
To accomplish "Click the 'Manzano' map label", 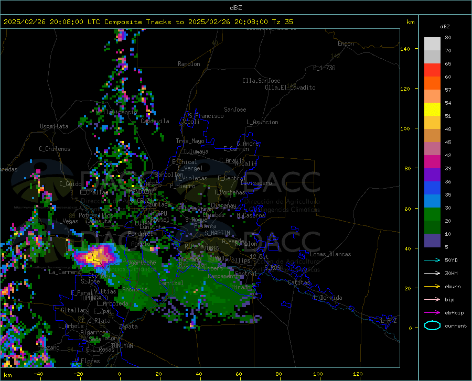I will 48,347.
